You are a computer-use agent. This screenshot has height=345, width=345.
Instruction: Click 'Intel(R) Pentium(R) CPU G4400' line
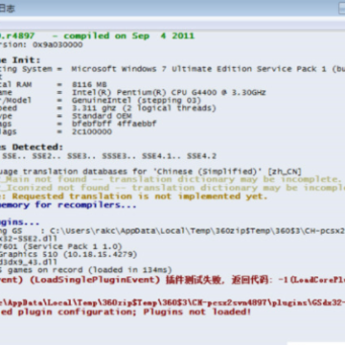pyautogui.click(x=169, y=93)
